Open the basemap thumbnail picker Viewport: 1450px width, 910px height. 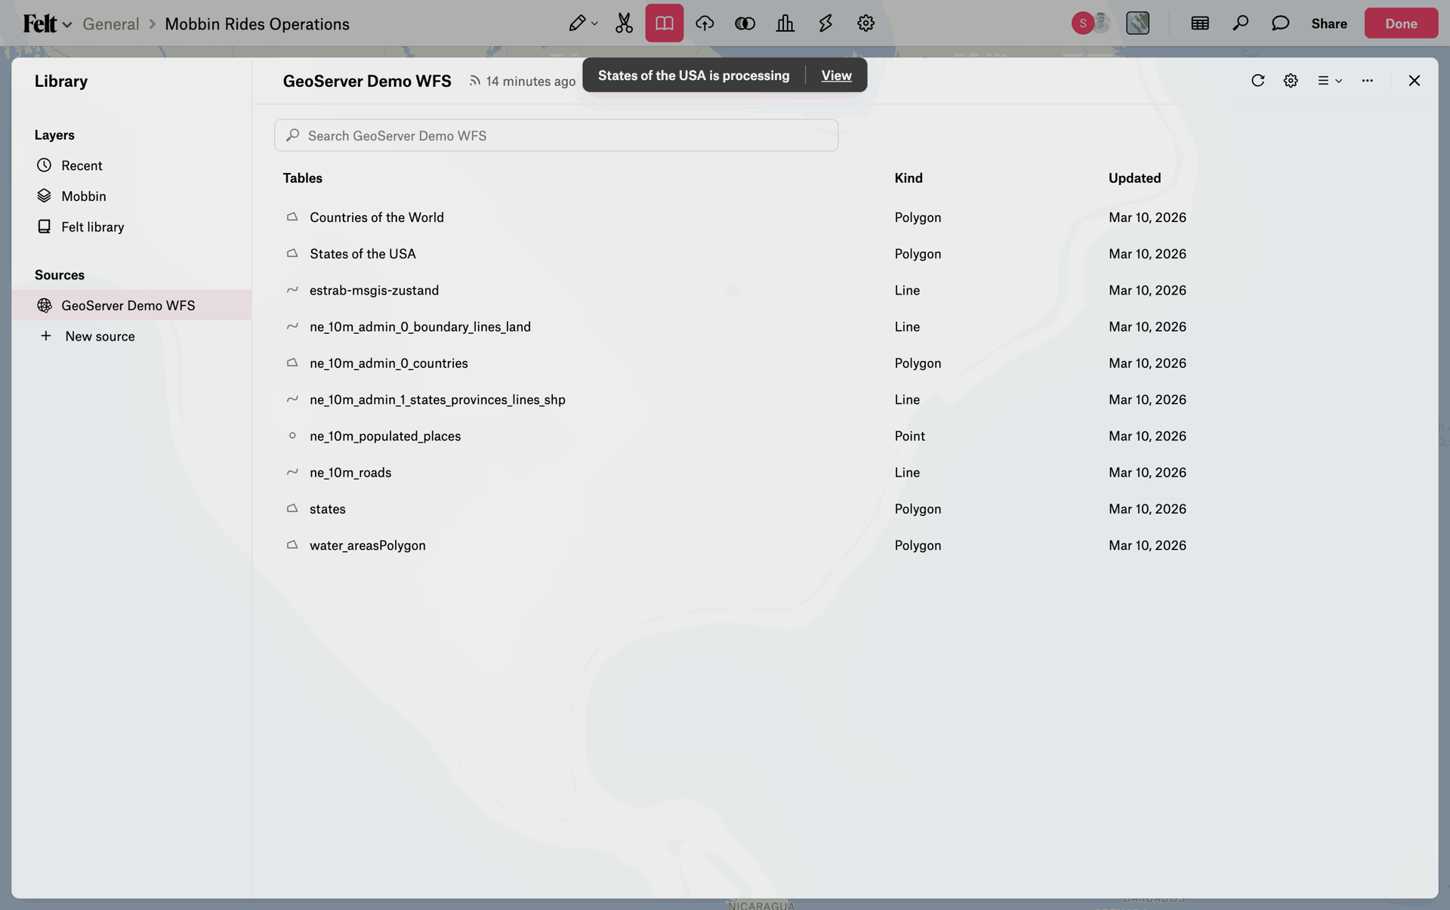point(1137,23)
